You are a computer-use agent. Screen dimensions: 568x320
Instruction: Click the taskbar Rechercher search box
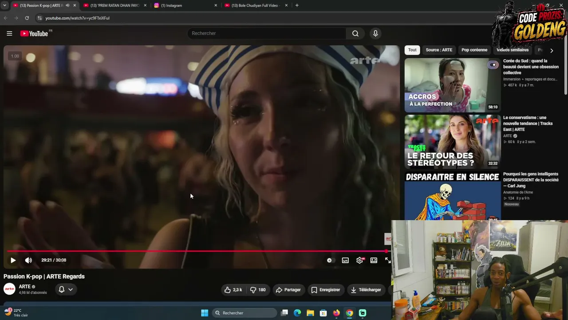click(x=245, y=313)
